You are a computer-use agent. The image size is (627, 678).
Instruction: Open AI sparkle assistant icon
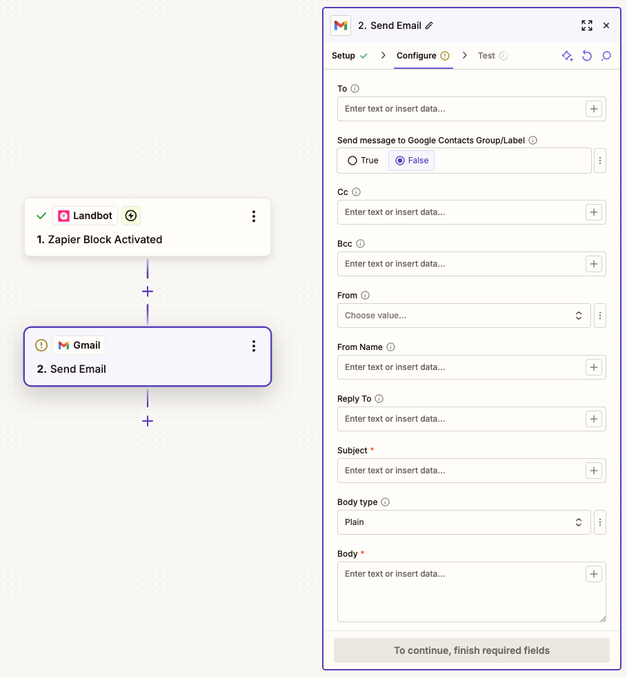click(567, 56)
